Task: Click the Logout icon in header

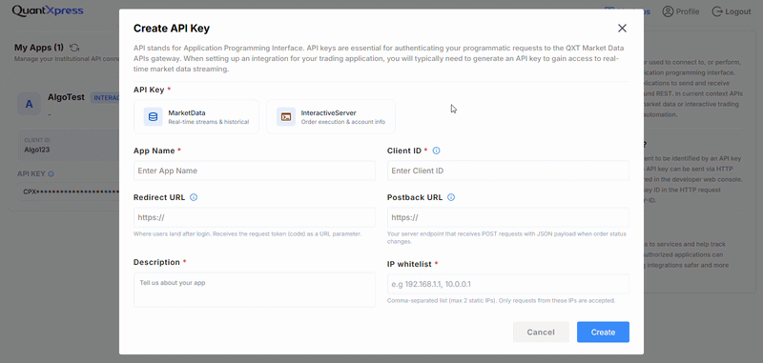Action: click(x=717, y=11)
